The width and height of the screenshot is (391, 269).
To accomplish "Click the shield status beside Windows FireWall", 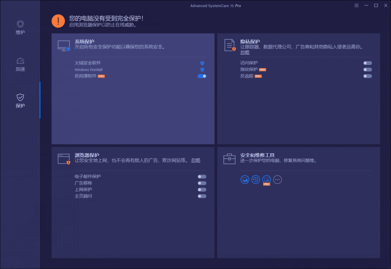I will click(x=202, y=70).
